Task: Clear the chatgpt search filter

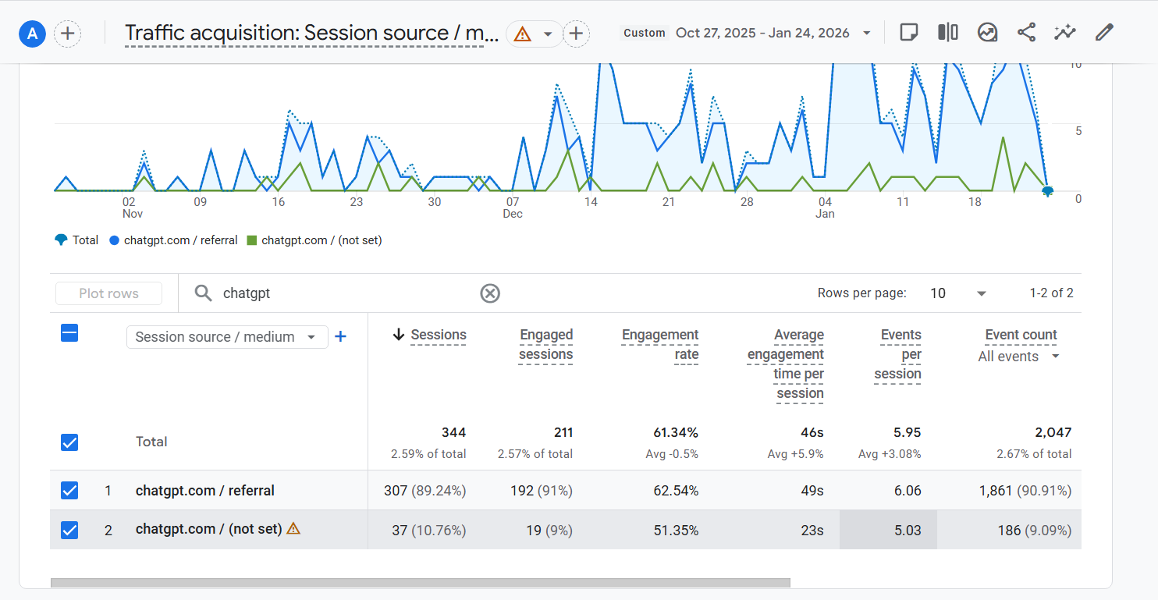Action: point(489,293)
